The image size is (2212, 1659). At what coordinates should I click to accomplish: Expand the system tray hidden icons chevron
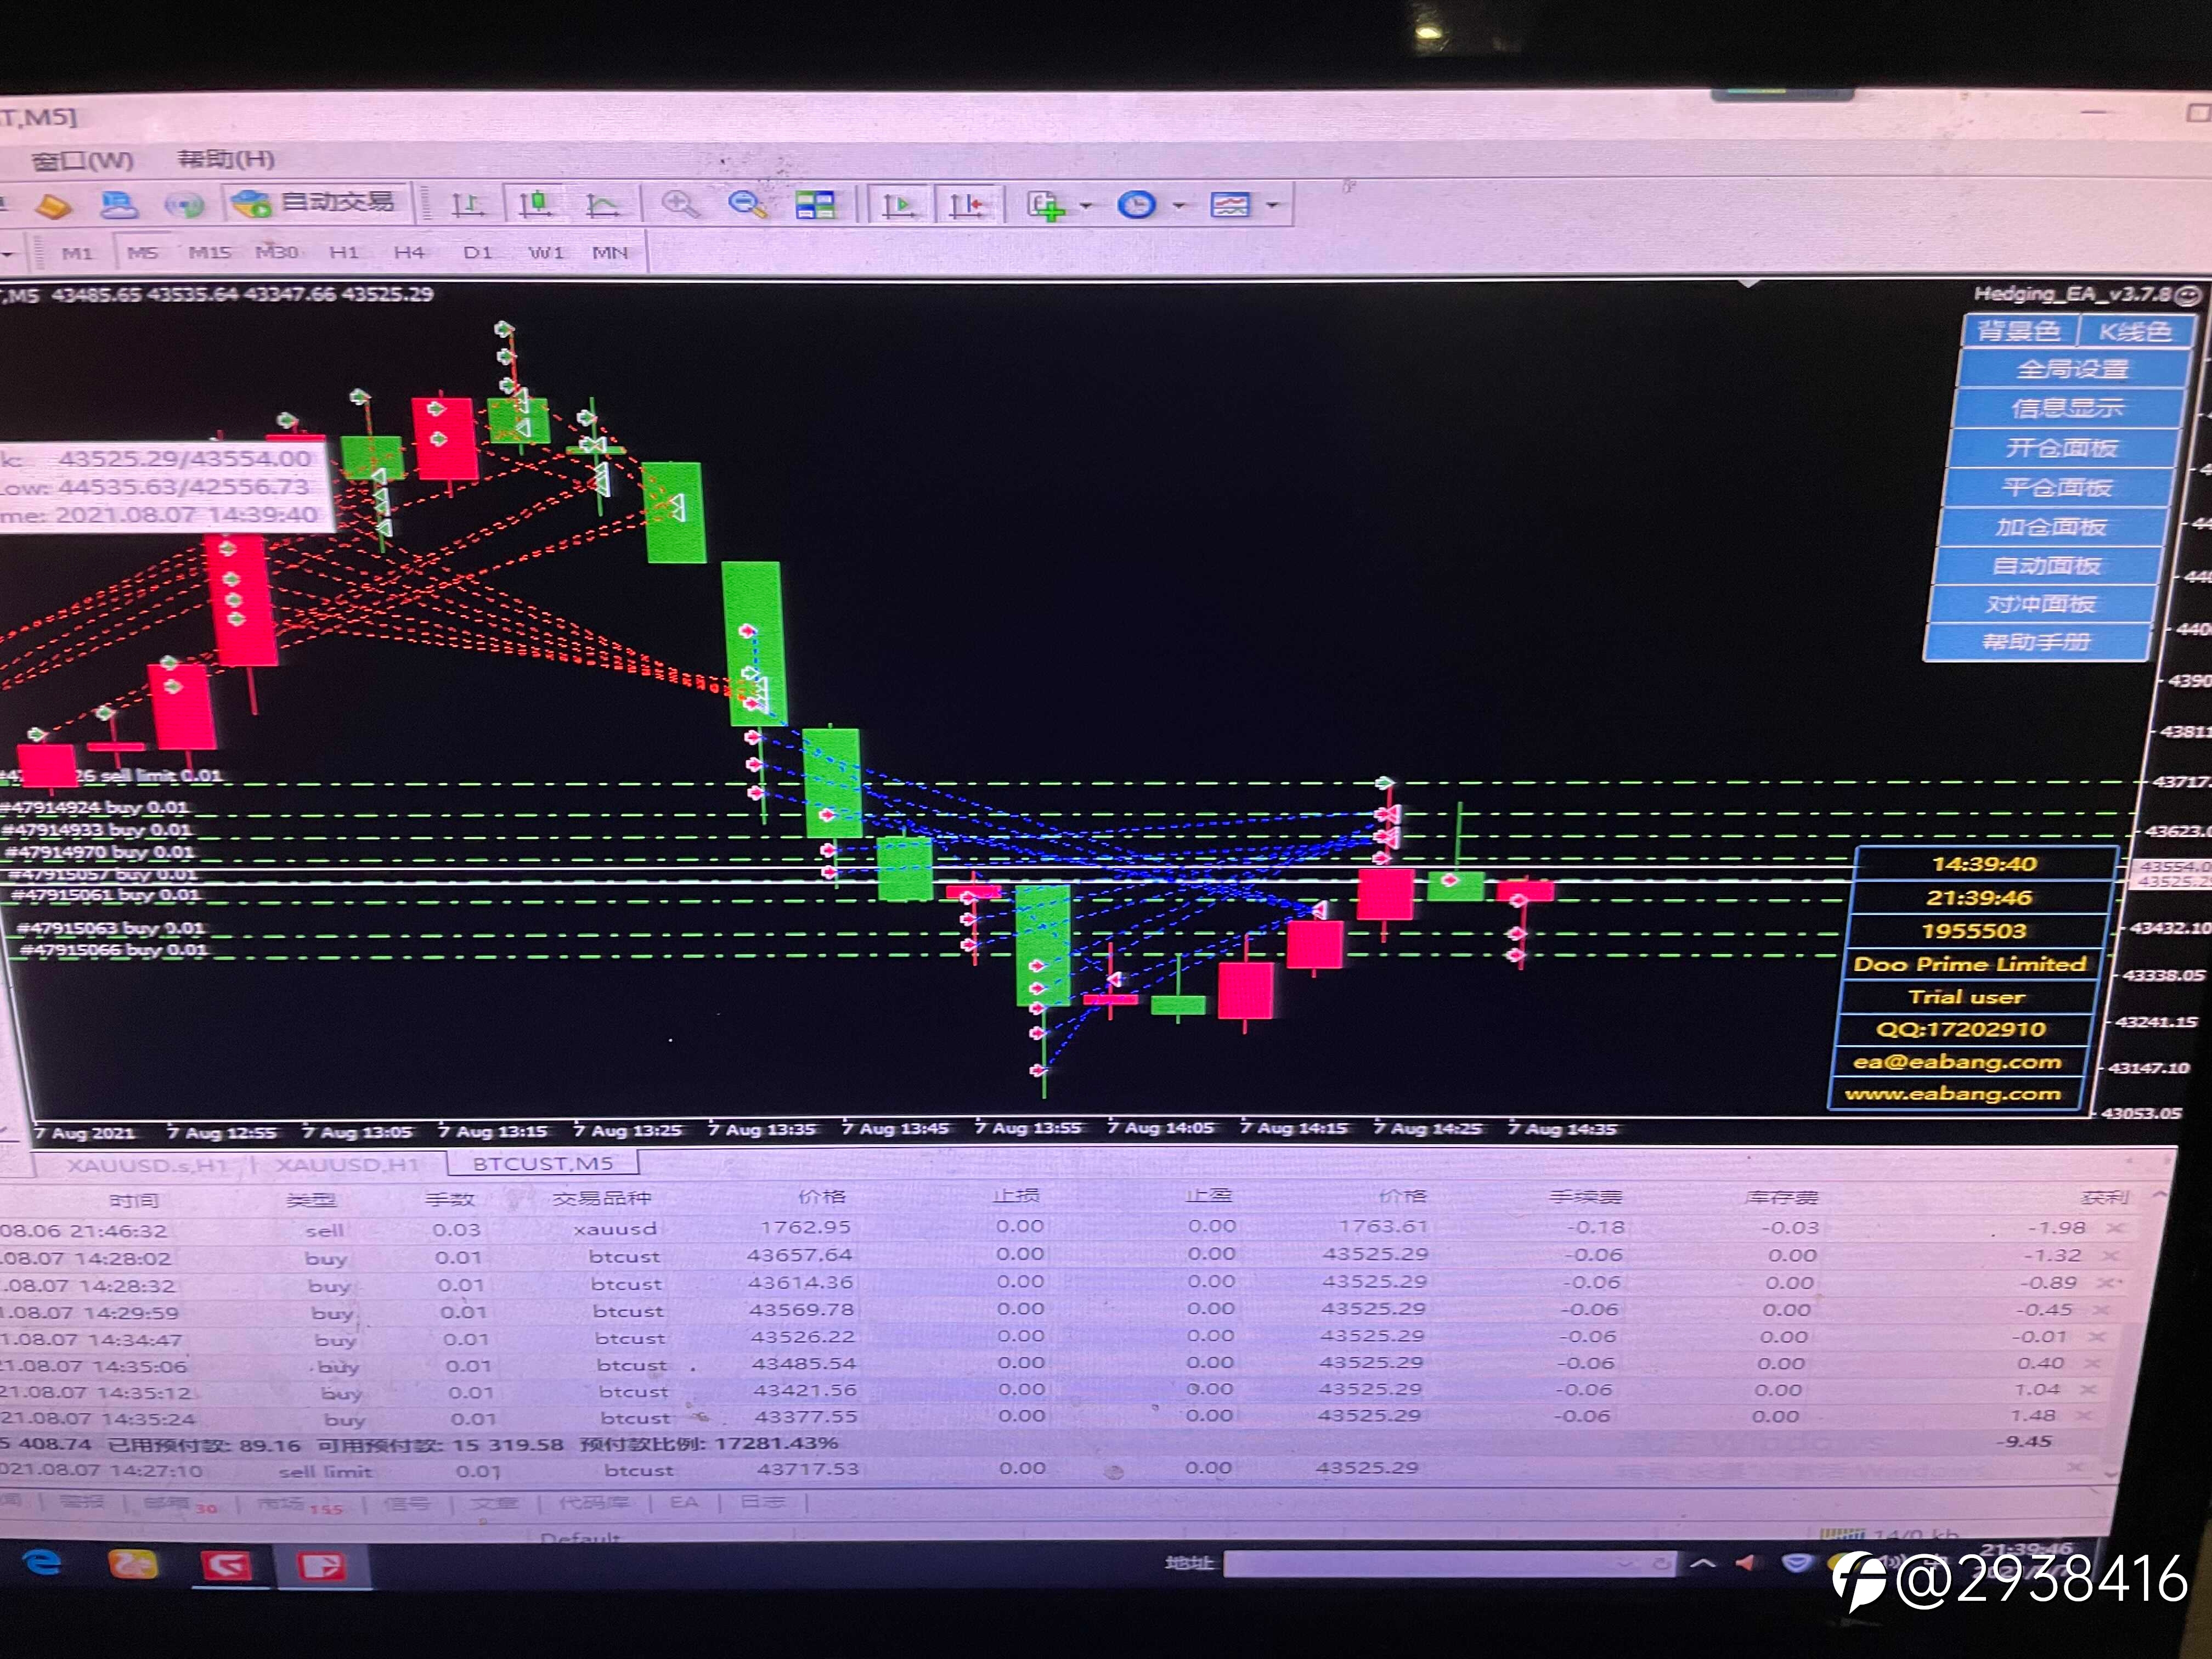pyautogui.click(x=1703, y=1564)
